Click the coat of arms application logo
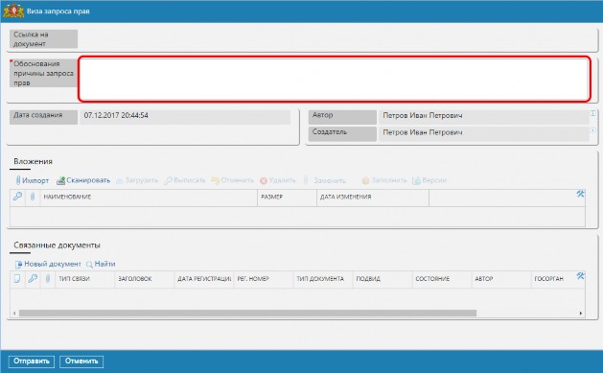 tap(13, 11)
